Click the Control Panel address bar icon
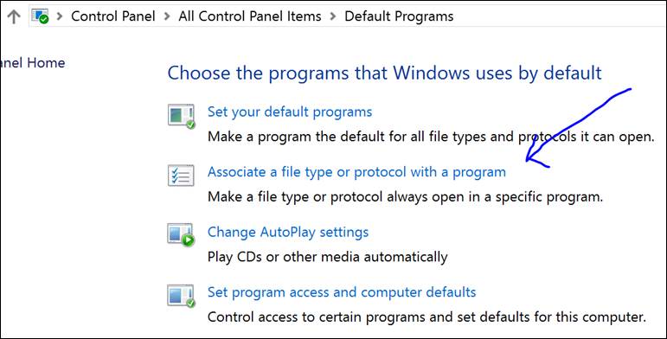Screen dimensions: 667x339 pyautogui.click(x=40, y=16)
